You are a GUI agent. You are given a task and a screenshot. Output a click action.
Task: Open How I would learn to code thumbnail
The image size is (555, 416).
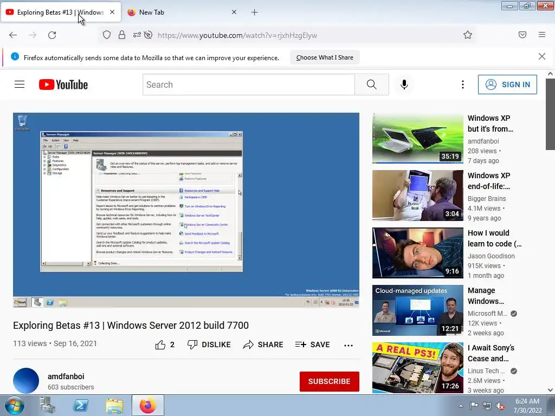click(418, 253)
